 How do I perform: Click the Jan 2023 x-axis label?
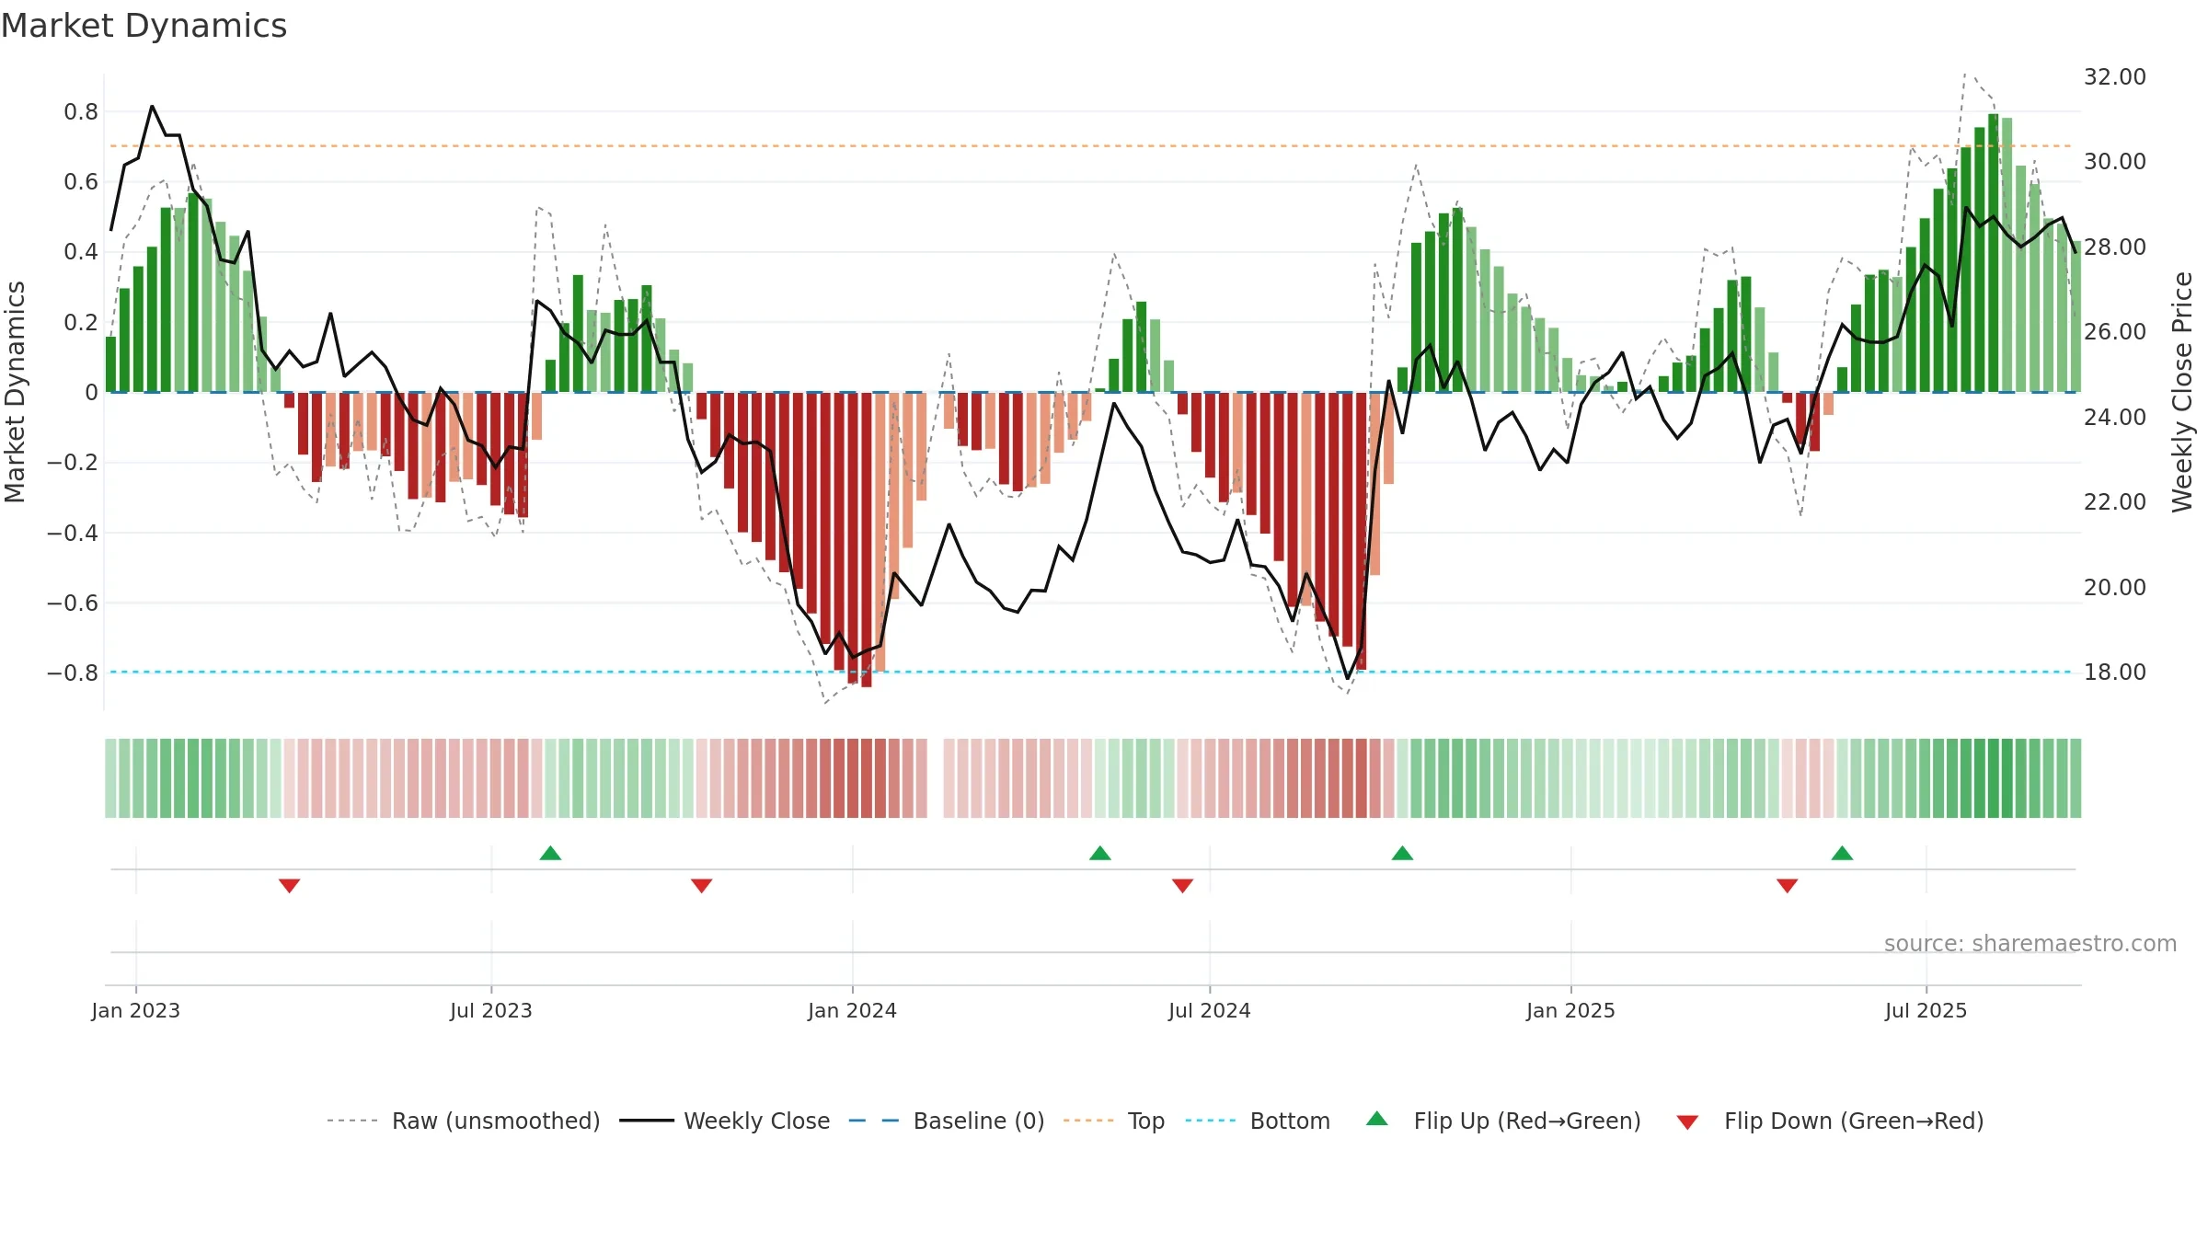[x=136, y=1010]
